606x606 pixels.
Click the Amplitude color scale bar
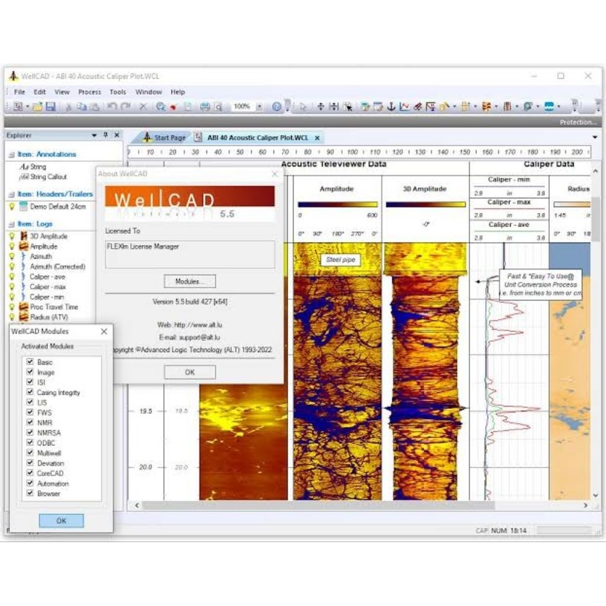click(339, 204)
